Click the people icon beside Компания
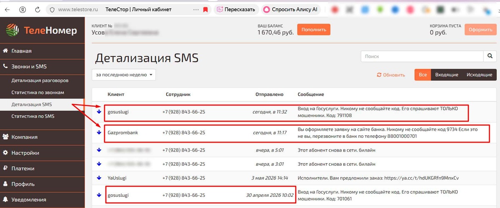 coord(5,137)
